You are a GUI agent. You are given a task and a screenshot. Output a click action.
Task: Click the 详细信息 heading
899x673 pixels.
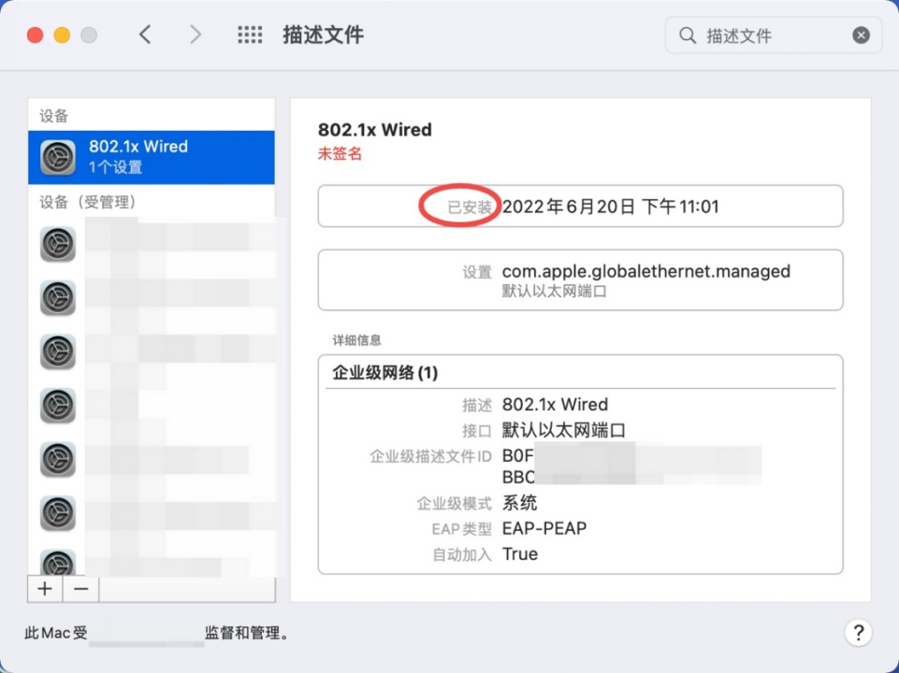pyautogui.click(x=356, y=340)
